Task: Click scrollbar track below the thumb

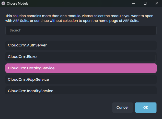Action: pos(156,81)
